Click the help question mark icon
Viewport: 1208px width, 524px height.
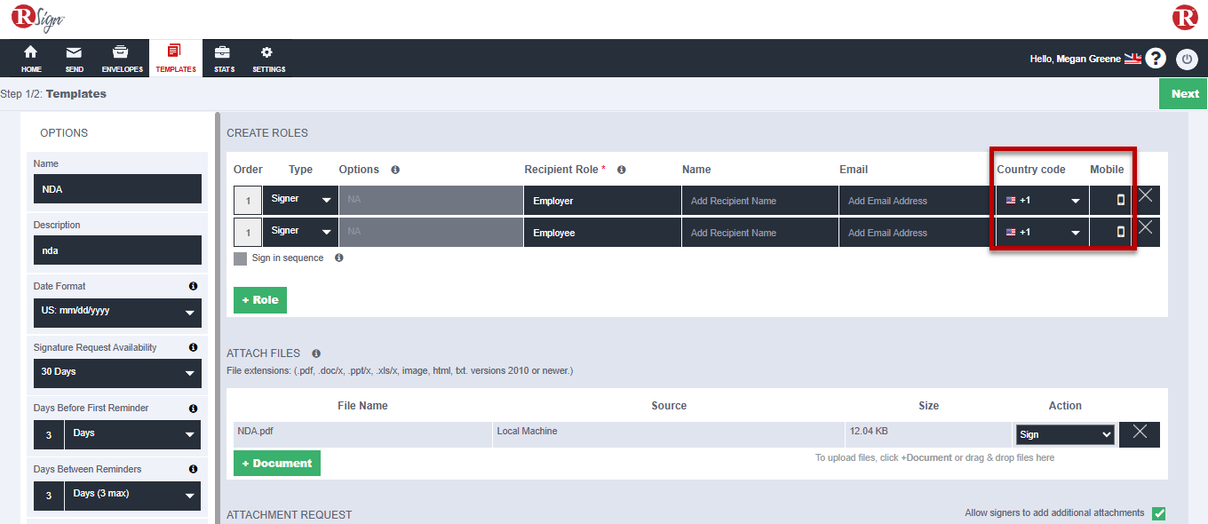tap(1155, 59)
